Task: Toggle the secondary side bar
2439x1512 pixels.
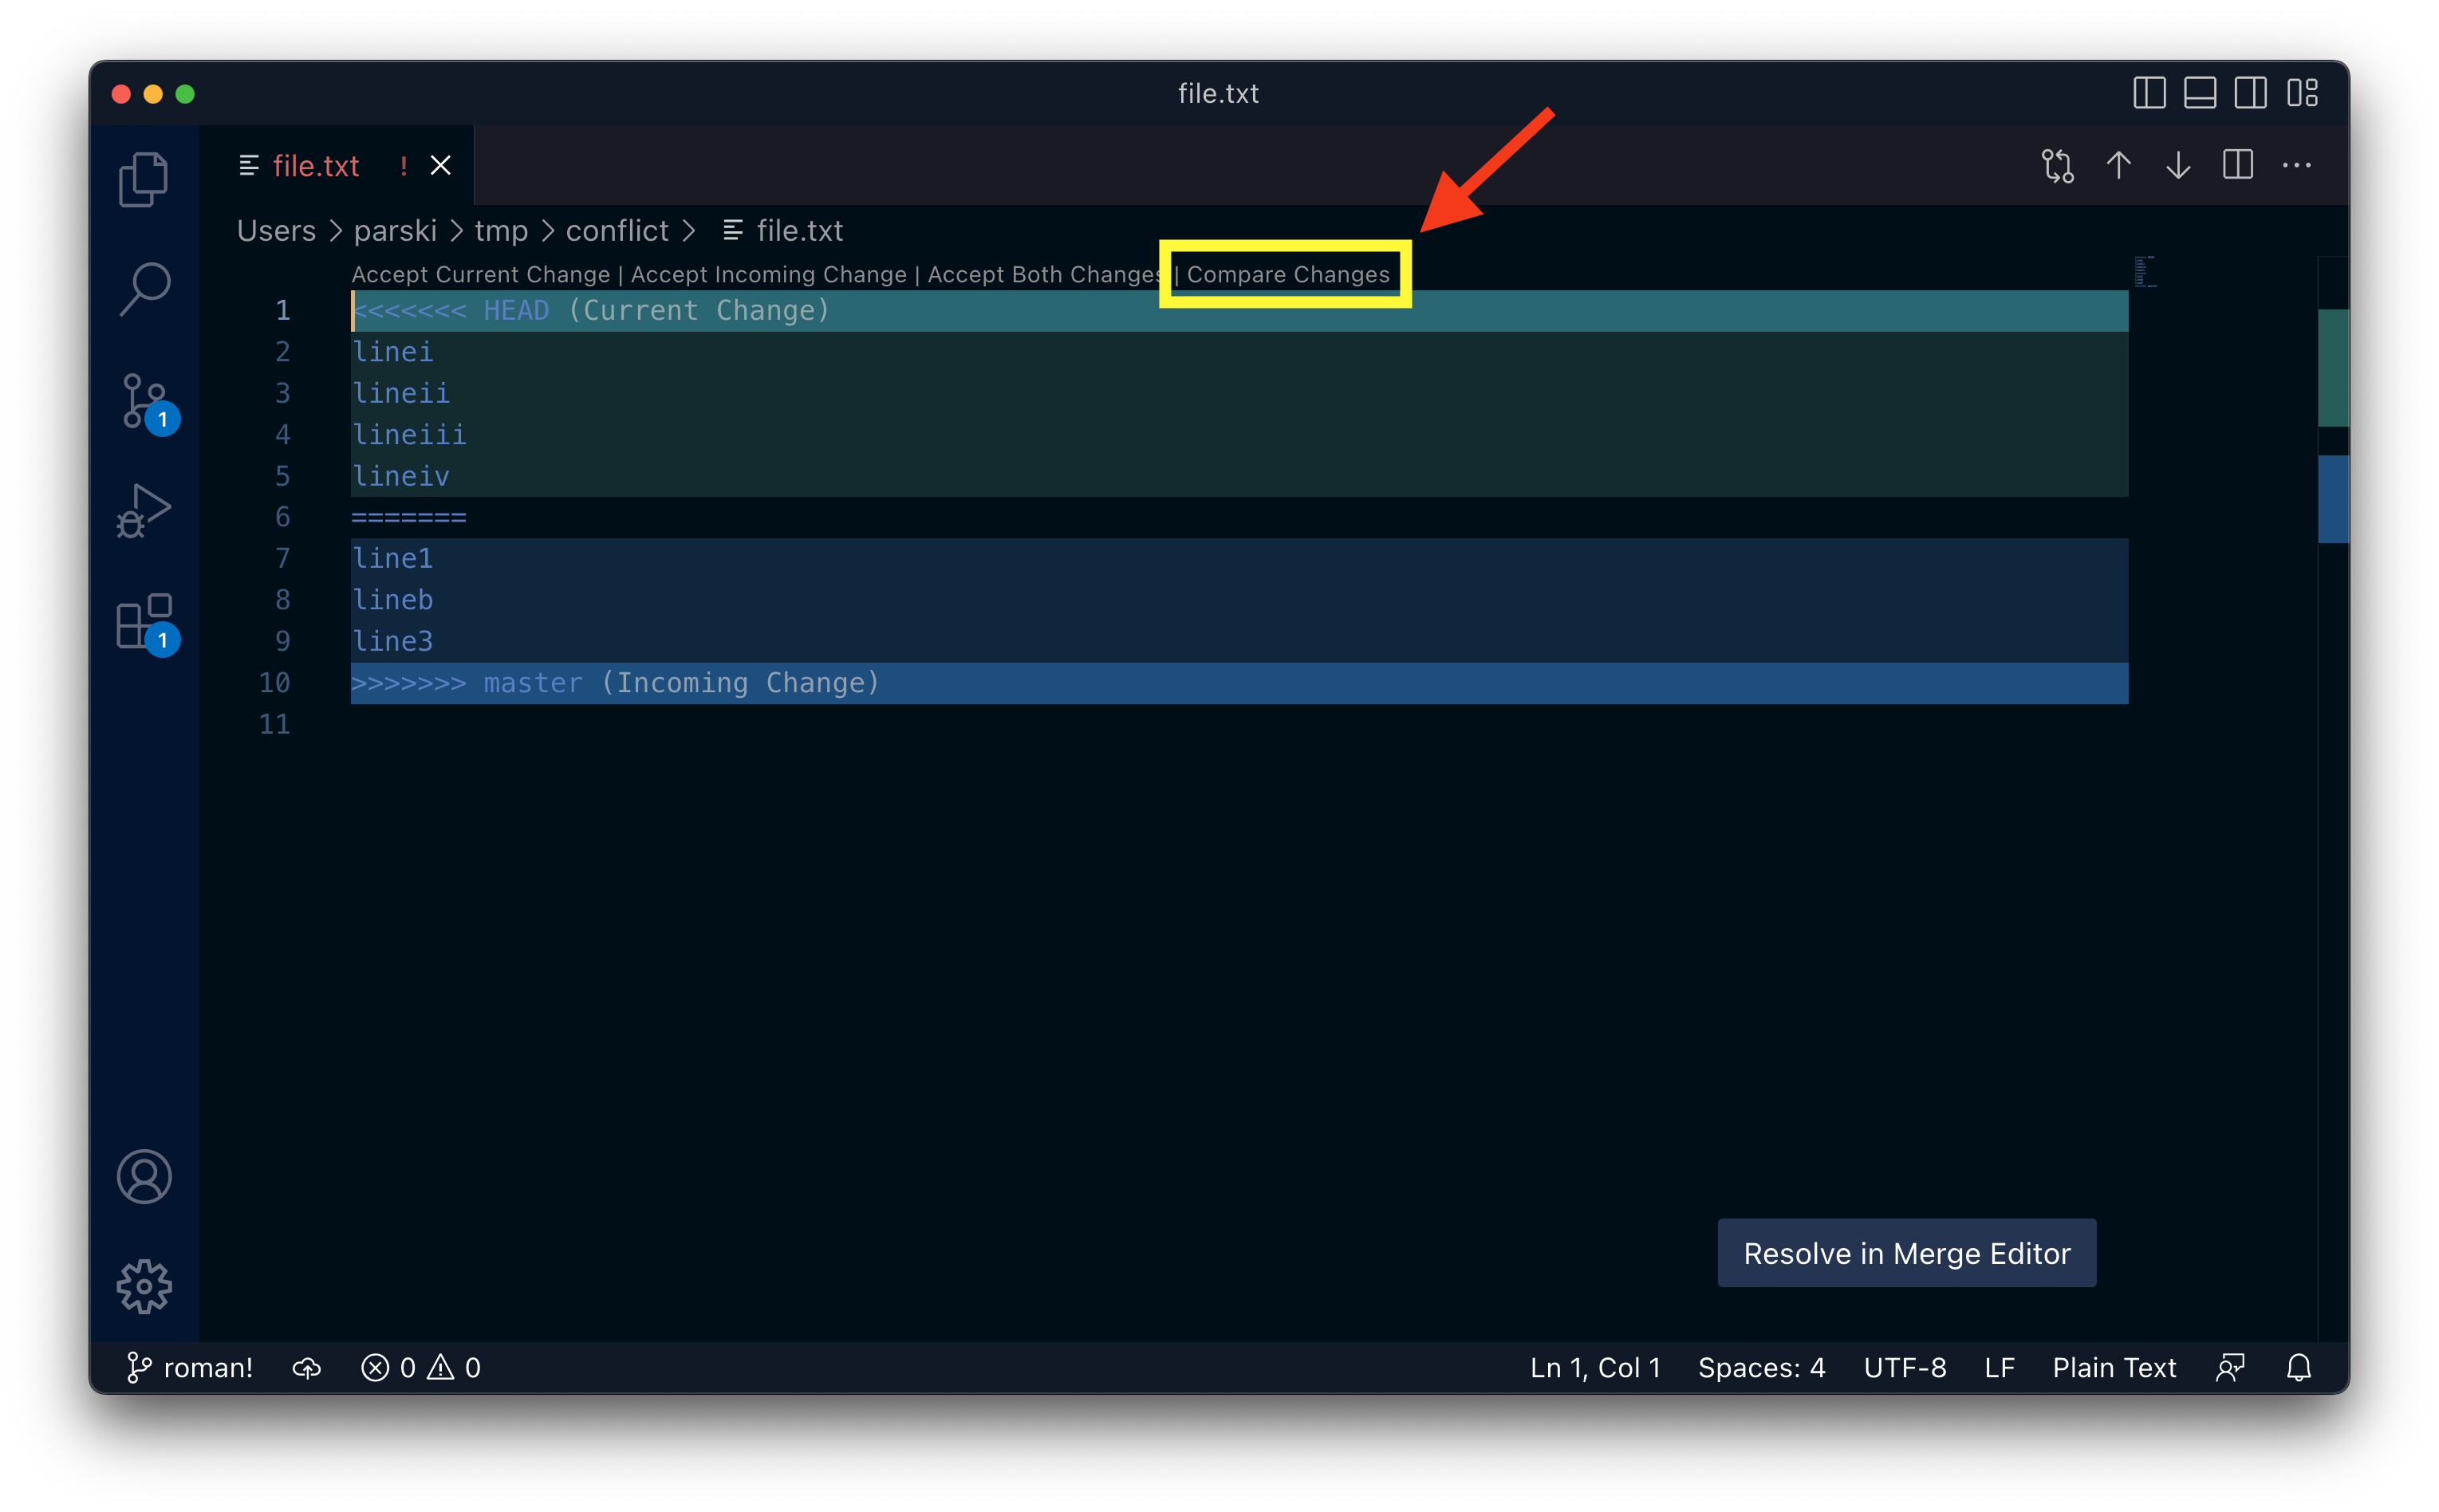Action: tap(2250, 93)
